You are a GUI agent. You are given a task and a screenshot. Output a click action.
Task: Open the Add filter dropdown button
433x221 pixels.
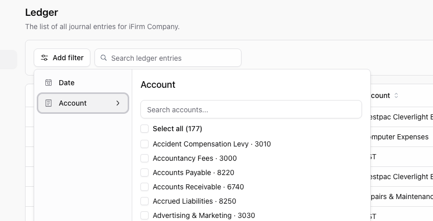click(x=62, y=58)
